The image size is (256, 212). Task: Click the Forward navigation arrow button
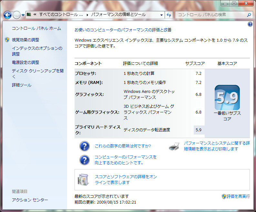click(x=17, y=15)
